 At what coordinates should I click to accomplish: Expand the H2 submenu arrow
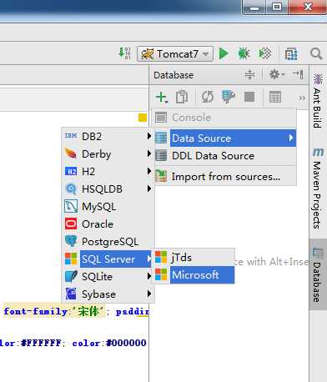click(x=149, y=171)
